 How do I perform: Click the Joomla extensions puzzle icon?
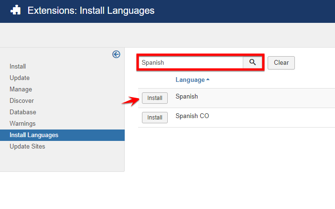[16, 10]
